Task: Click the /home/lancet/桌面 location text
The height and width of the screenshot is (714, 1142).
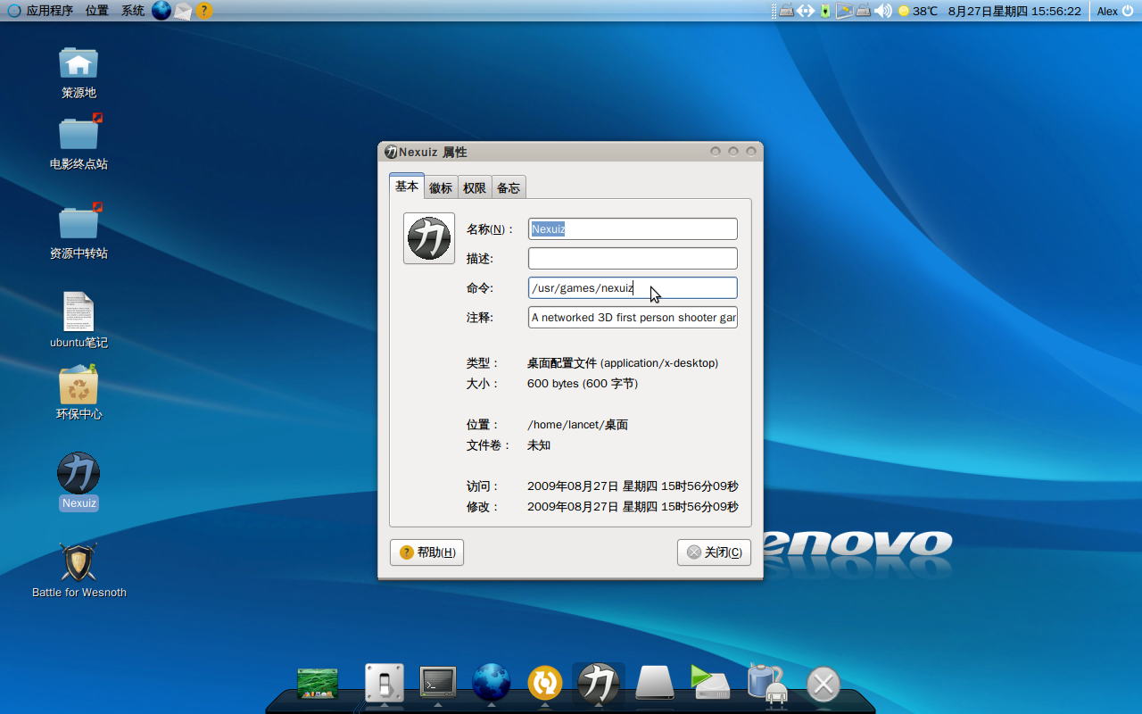Action: coord(578,425)
